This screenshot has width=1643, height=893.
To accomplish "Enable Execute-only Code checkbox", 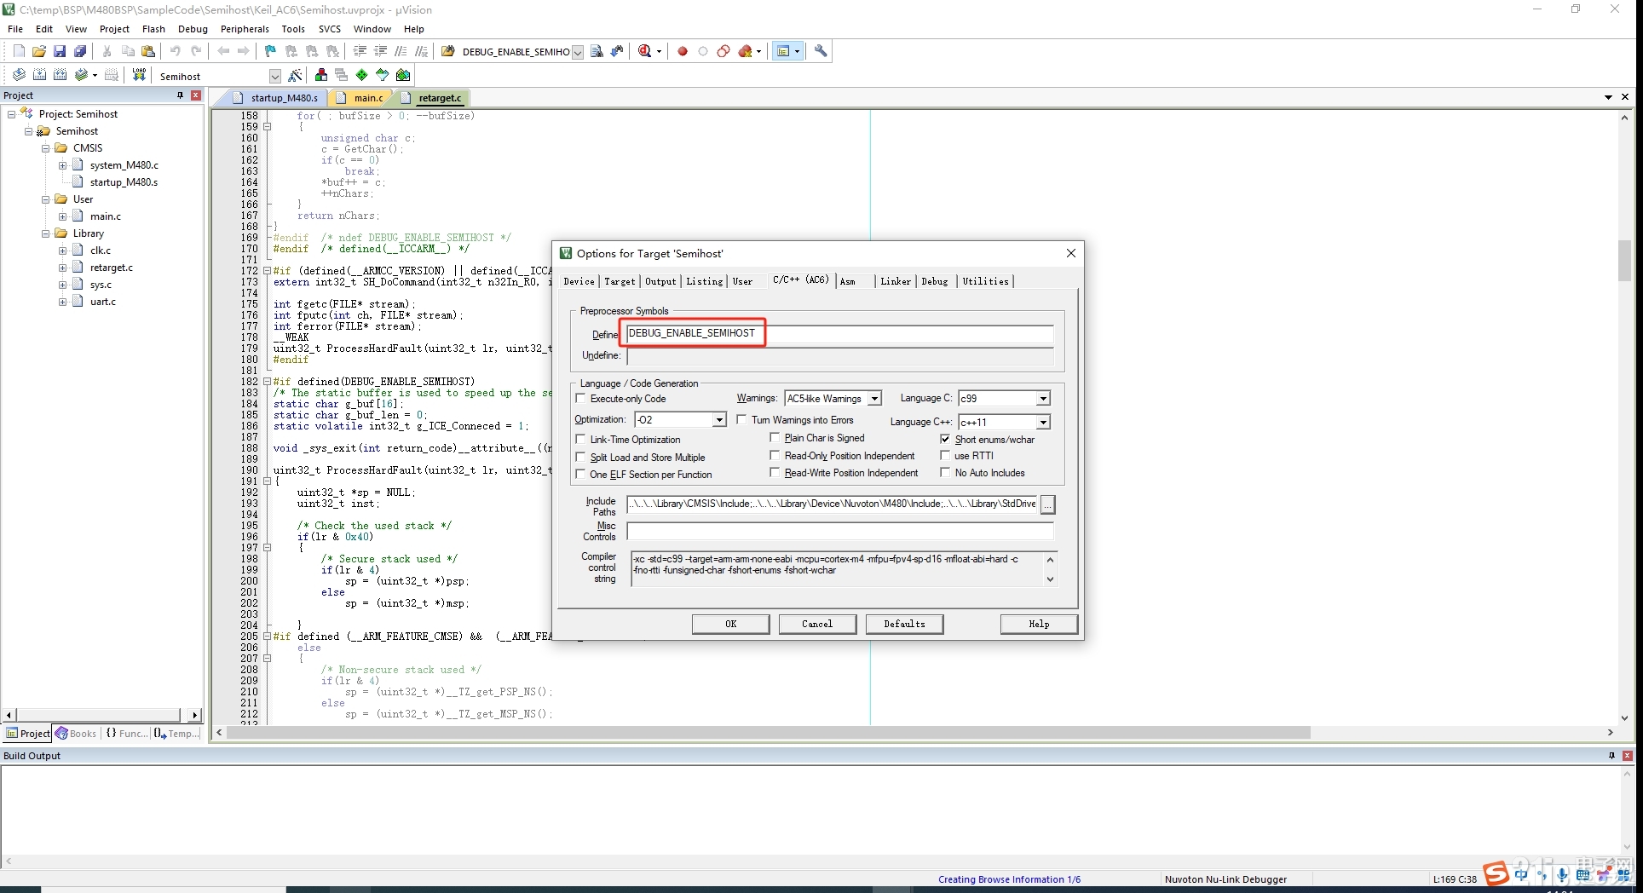I will 581,398.
